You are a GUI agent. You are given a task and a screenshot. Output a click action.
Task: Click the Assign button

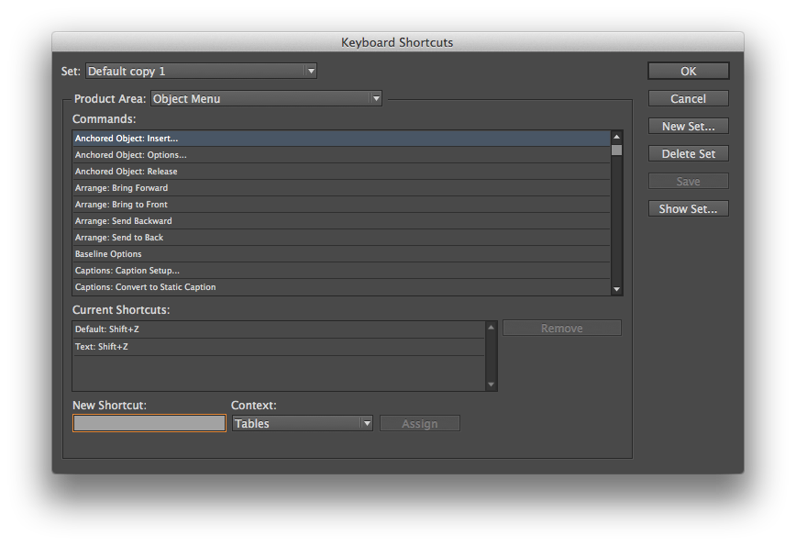tap(420, 423)
